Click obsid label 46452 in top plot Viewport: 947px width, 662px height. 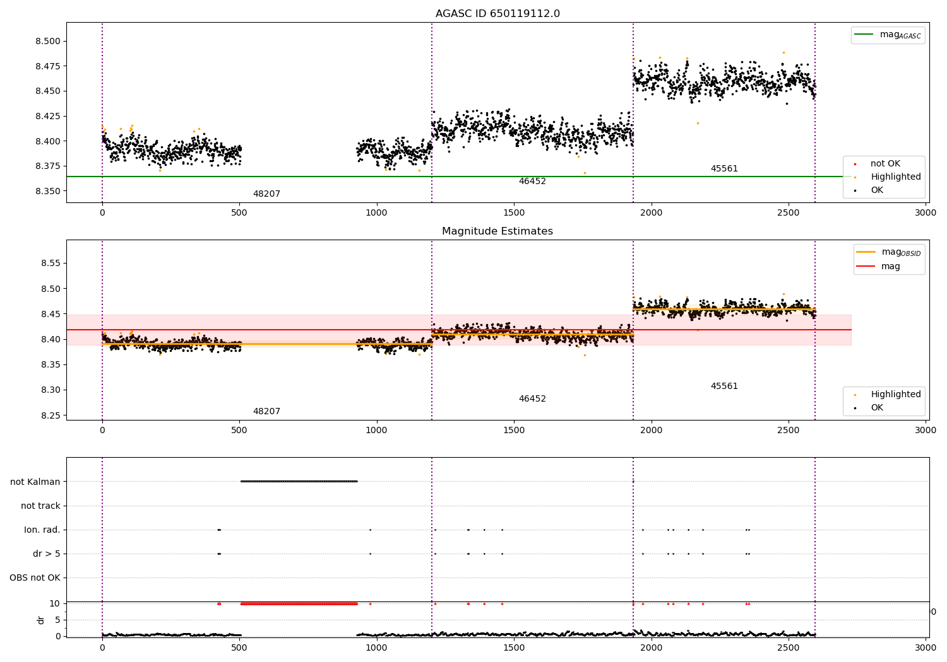pyautogui.click(x=532, y=182)
